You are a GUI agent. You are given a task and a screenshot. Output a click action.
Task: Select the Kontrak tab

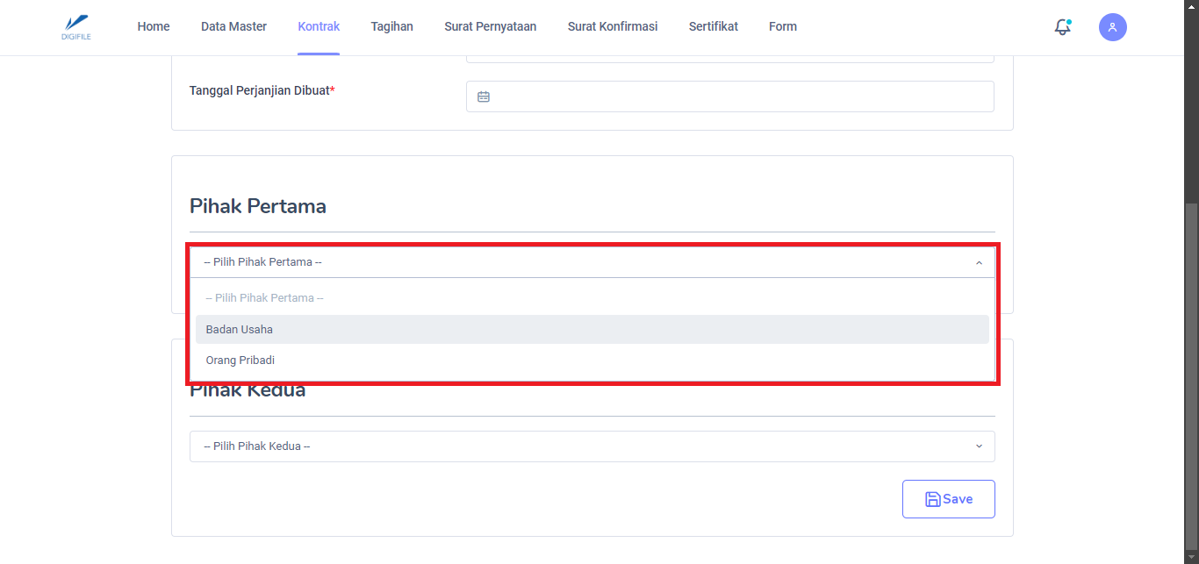[319, 26]
